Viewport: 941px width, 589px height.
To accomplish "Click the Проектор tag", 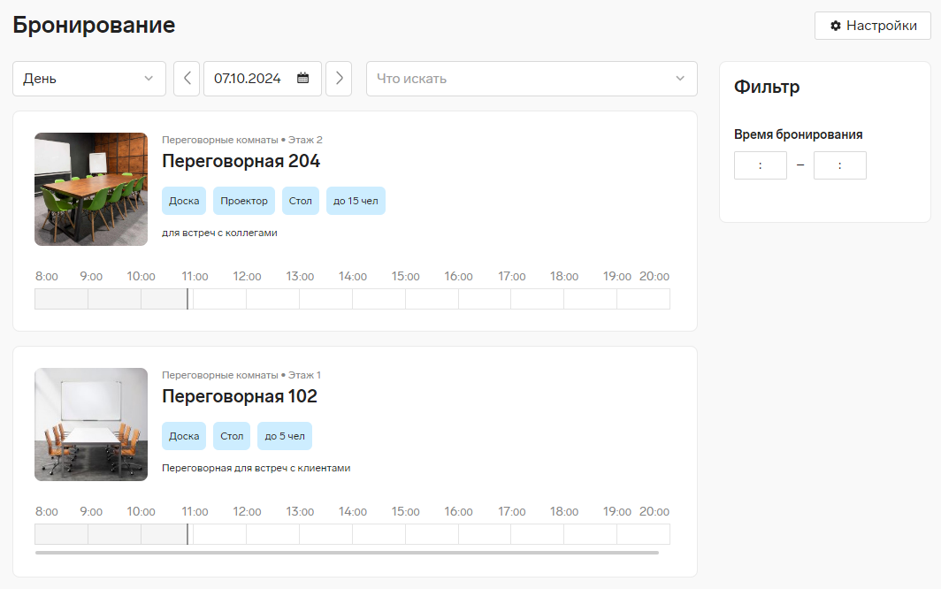I will coord(244,201).
